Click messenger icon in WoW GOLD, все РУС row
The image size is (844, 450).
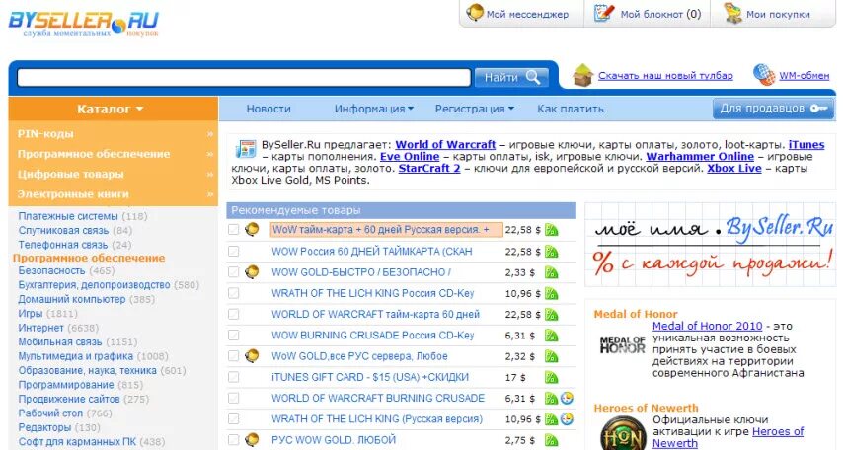tap(252, 356)
